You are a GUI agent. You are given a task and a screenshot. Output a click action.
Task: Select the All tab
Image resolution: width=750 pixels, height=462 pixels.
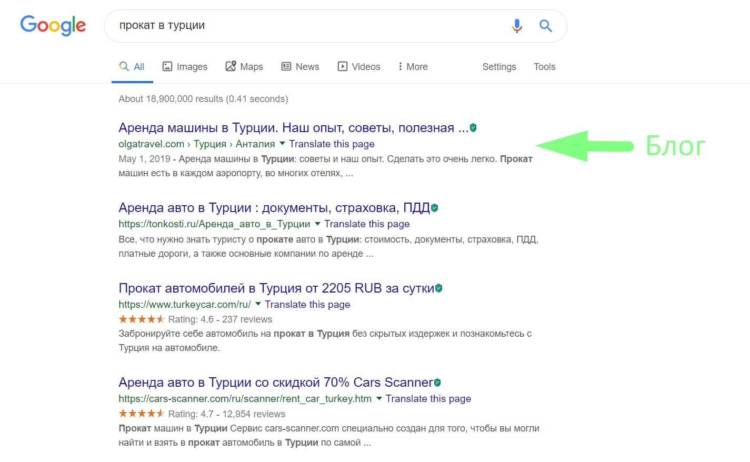point(132,67)
